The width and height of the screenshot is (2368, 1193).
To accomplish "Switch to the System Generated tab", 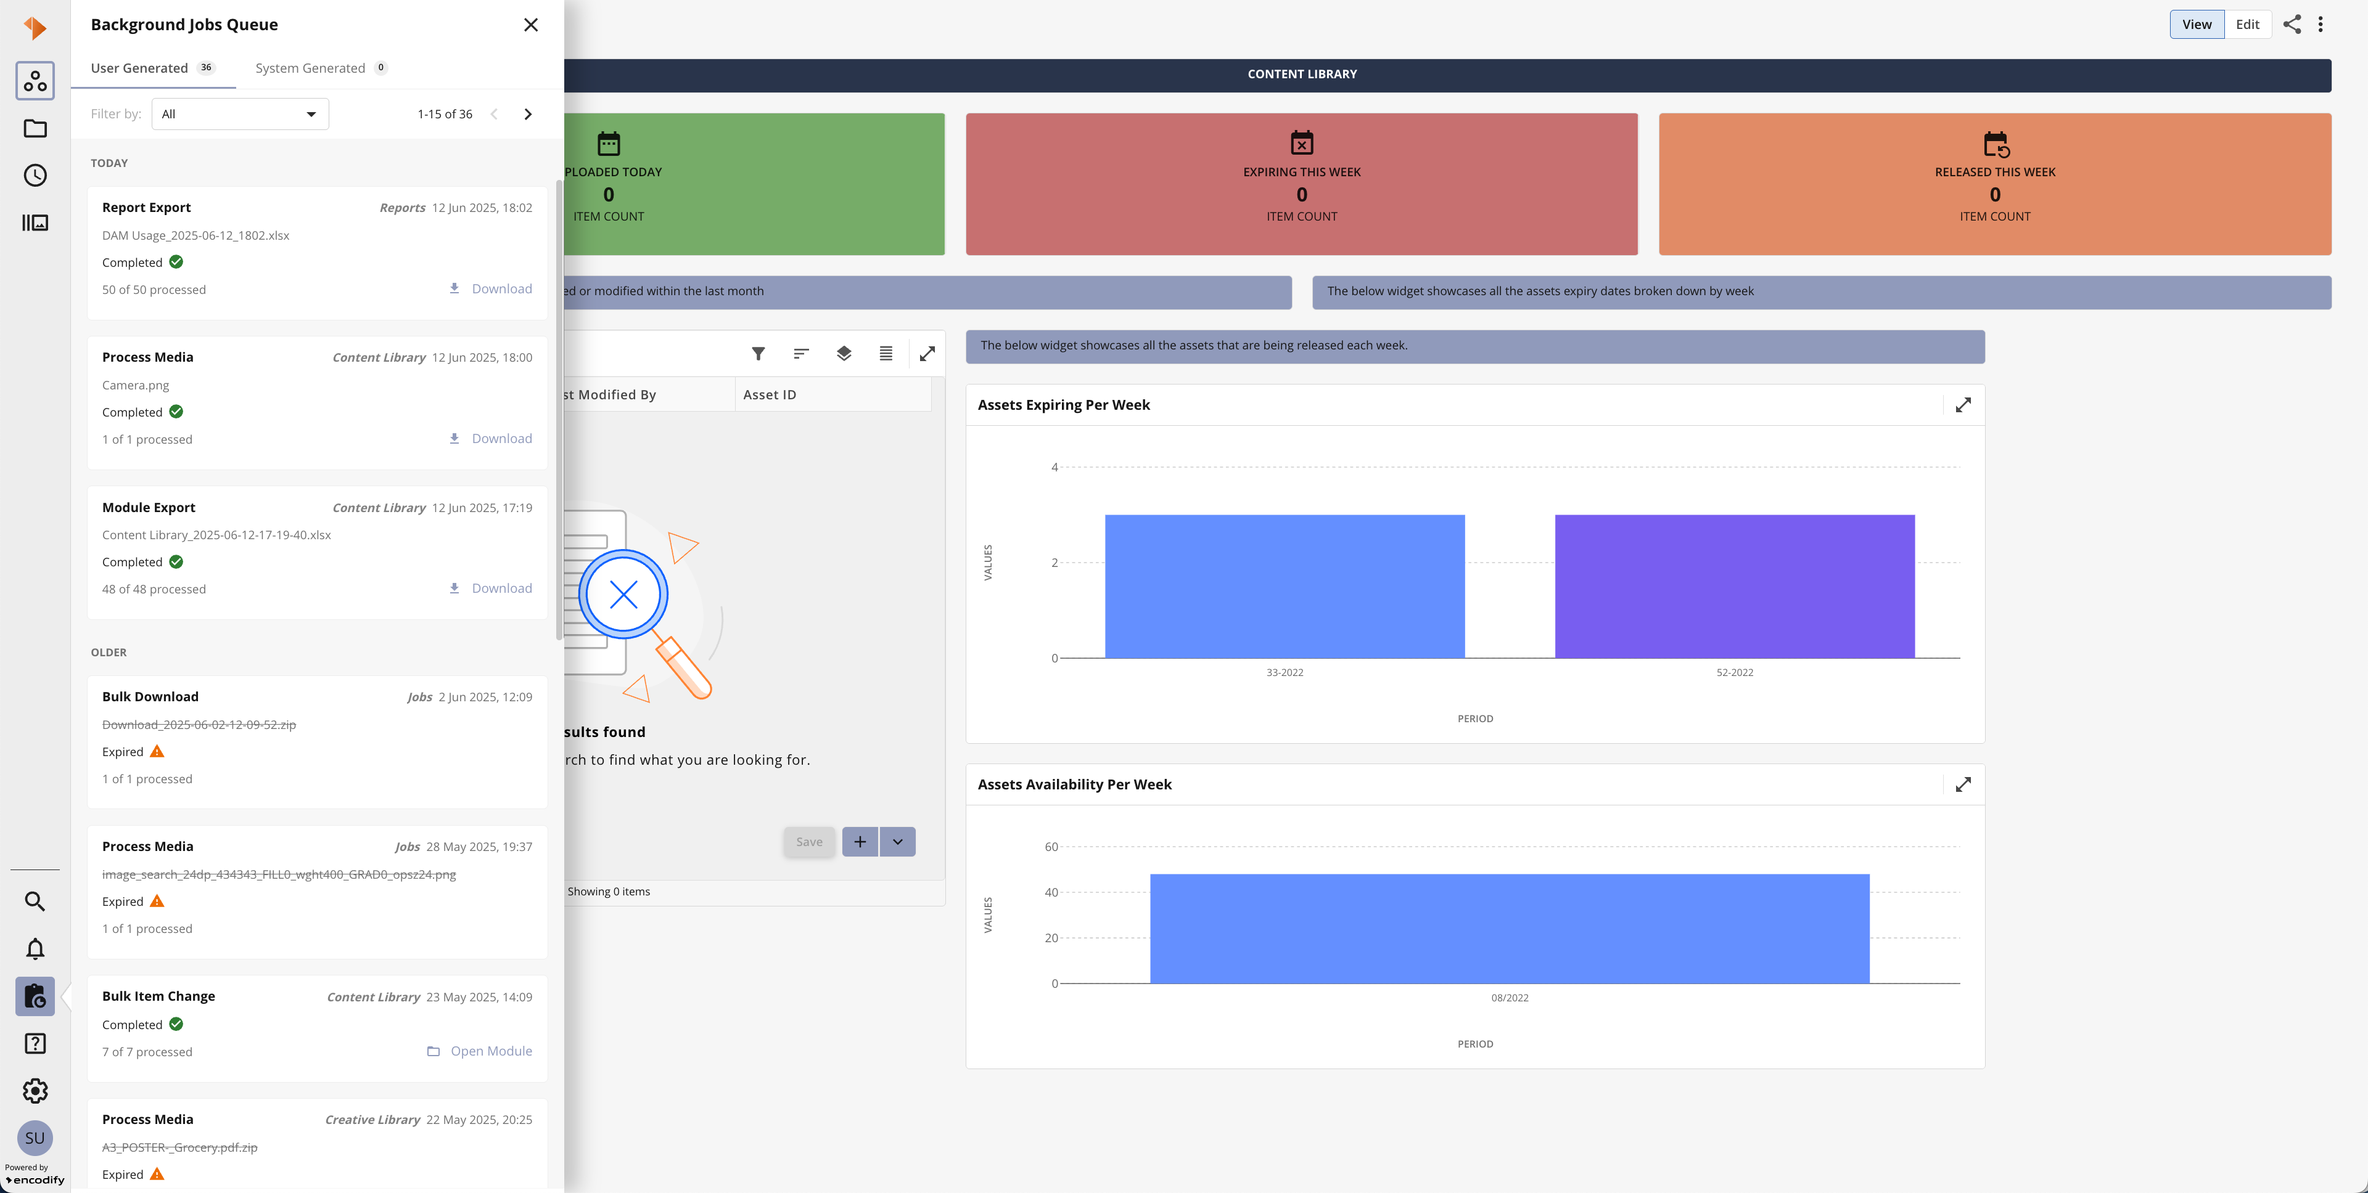I will pos(321,68).
